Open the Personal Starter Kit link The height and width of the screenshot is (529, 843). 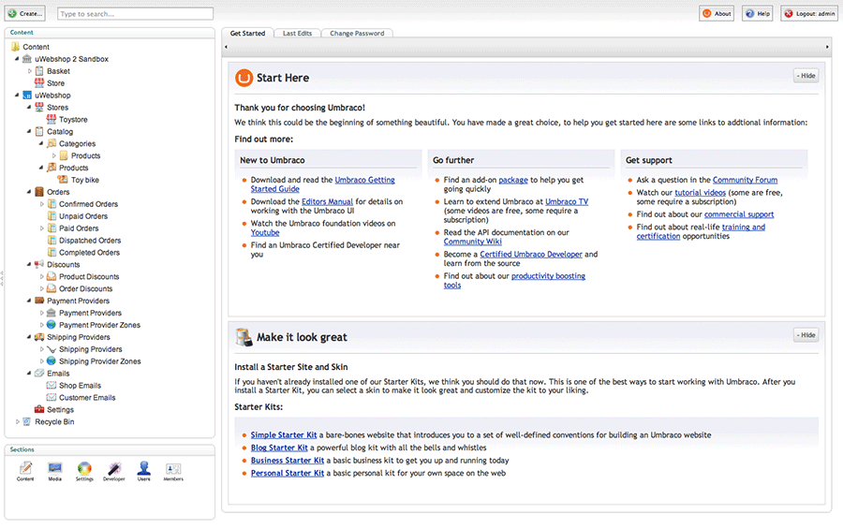(288, 473)
